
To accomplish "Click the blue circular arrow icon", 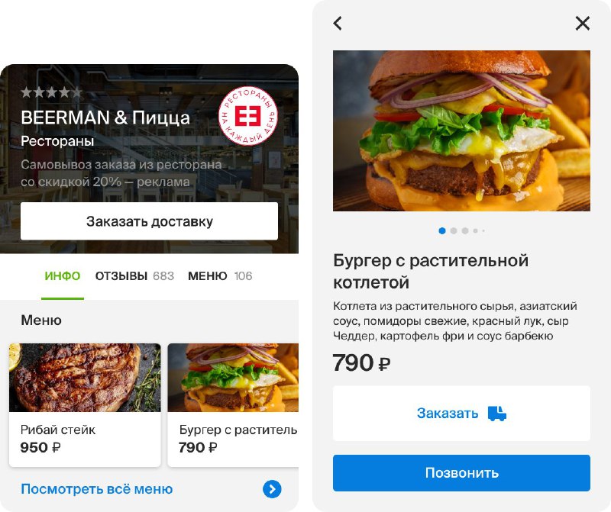I will (272, 489).
